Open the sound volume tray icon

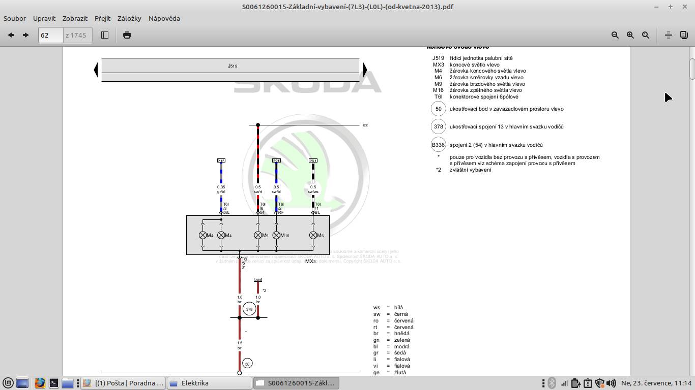(612, 383)
